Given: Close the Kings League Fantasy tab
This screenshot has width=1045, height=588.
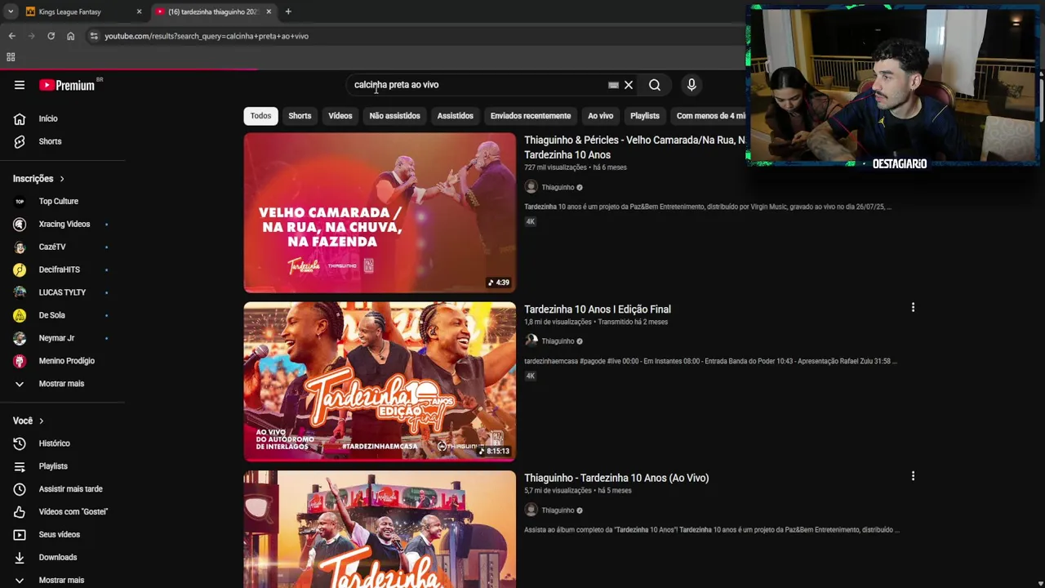Looking at the screenshot, I should tap(139, 11).
